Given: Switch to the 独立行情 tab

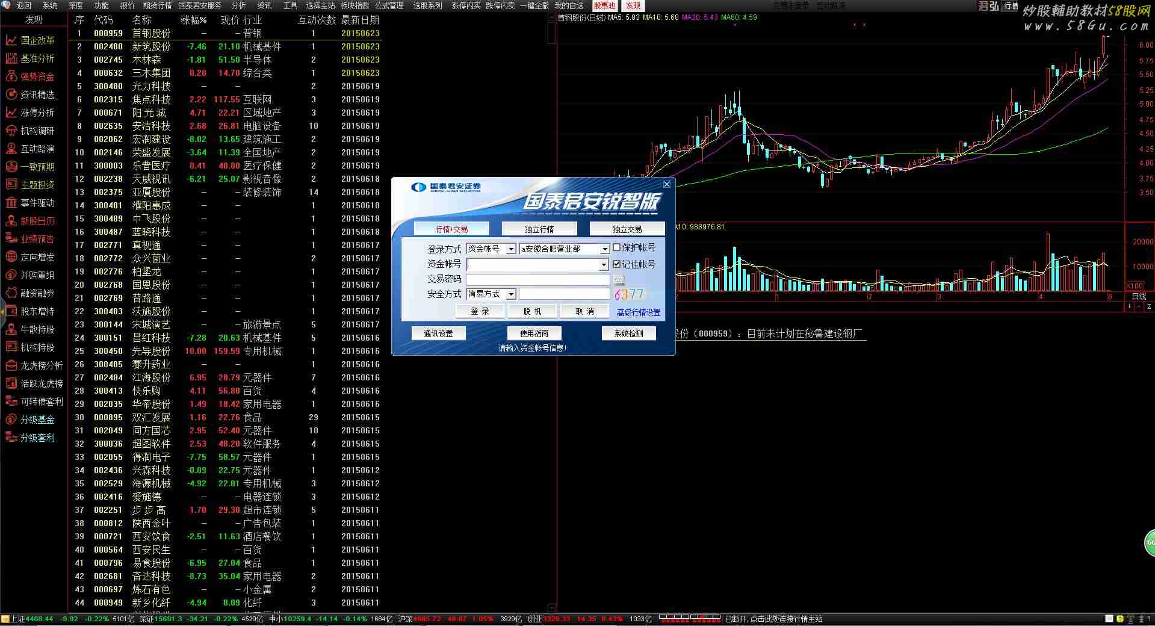Looking at the screenshot, I should point(539,229).
